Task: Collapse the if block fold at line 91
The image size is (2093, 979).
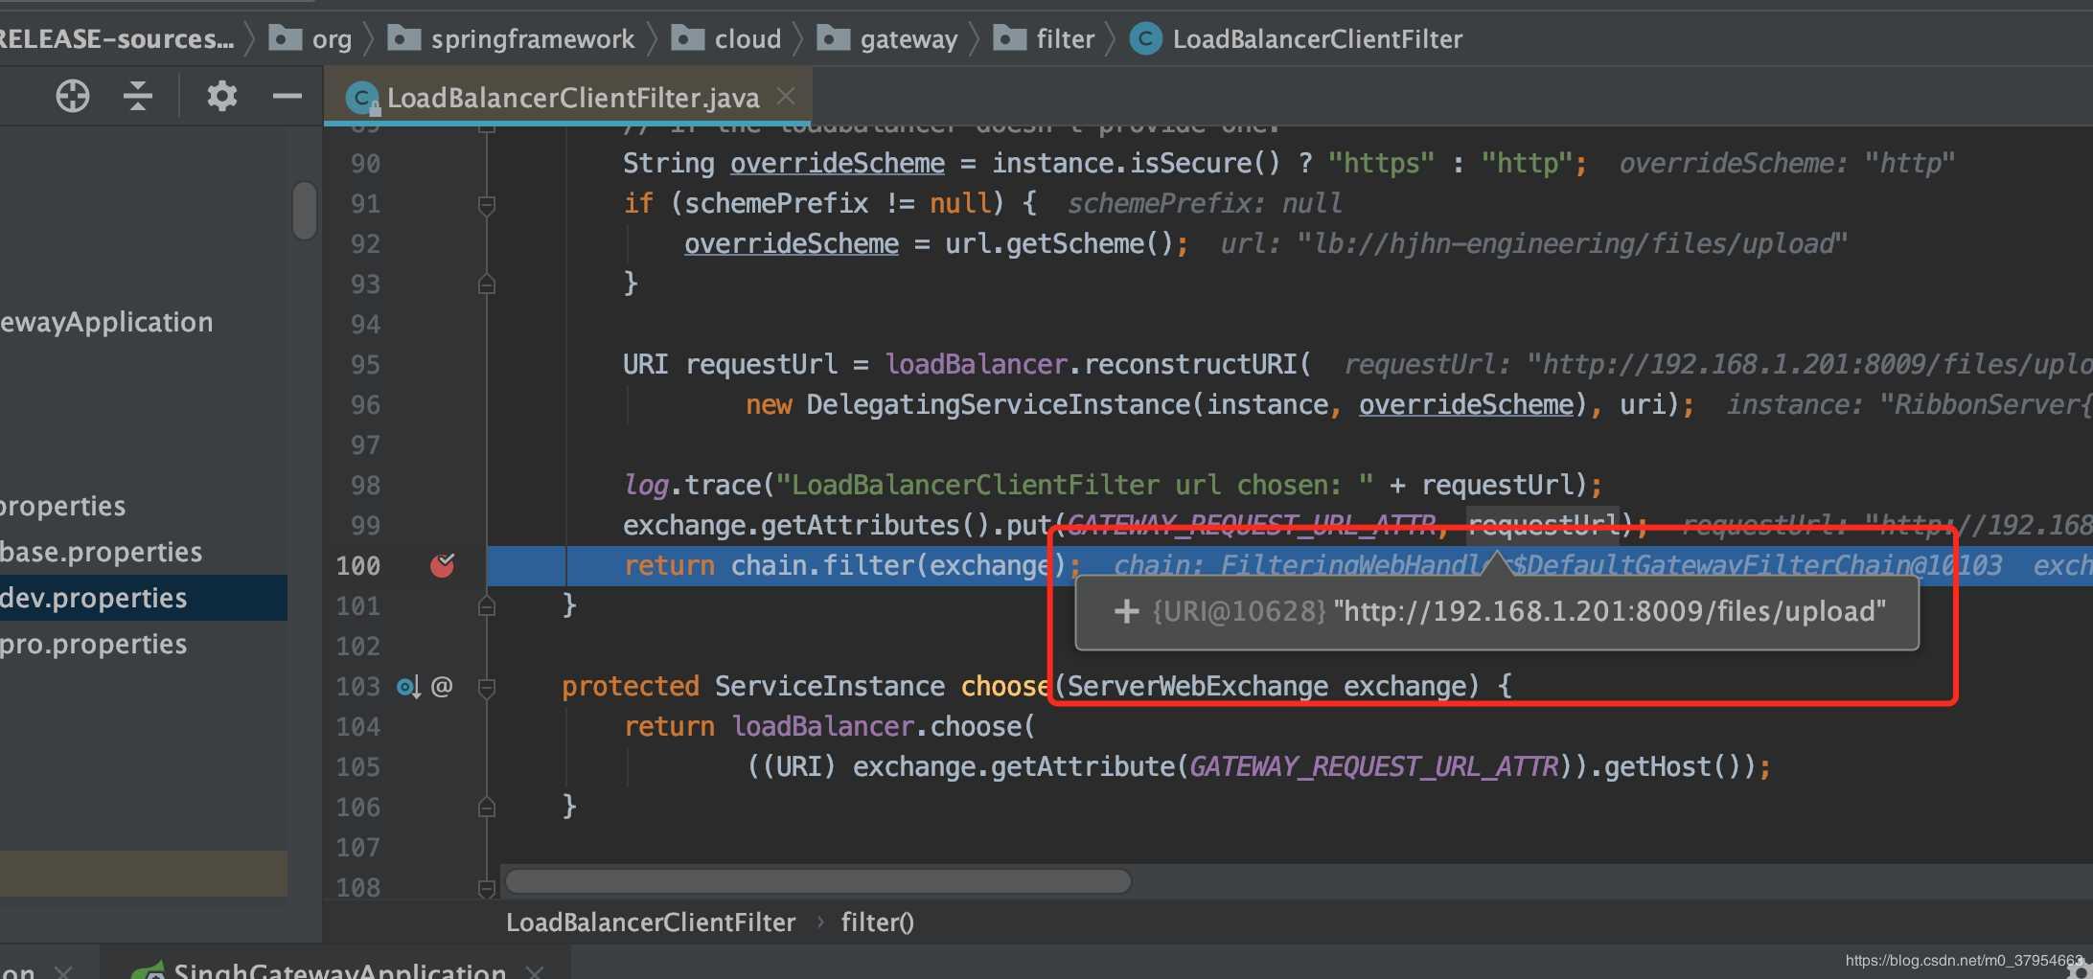Action: 487,204
